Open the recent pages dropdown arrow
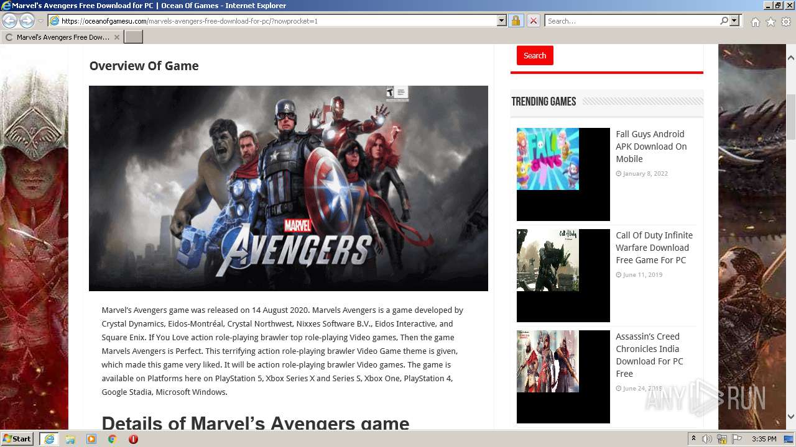This screenshot has height=447, width=796. point(40,21)
